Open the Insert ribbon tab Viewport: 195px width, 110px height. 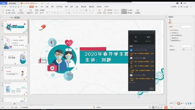pos(37,7)
